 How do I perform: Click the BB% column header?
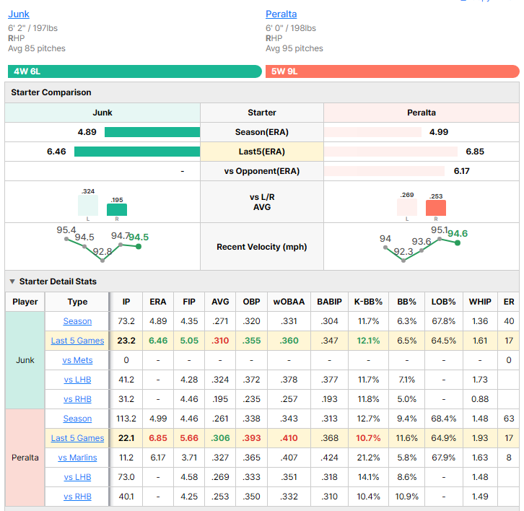pos(406,302)
